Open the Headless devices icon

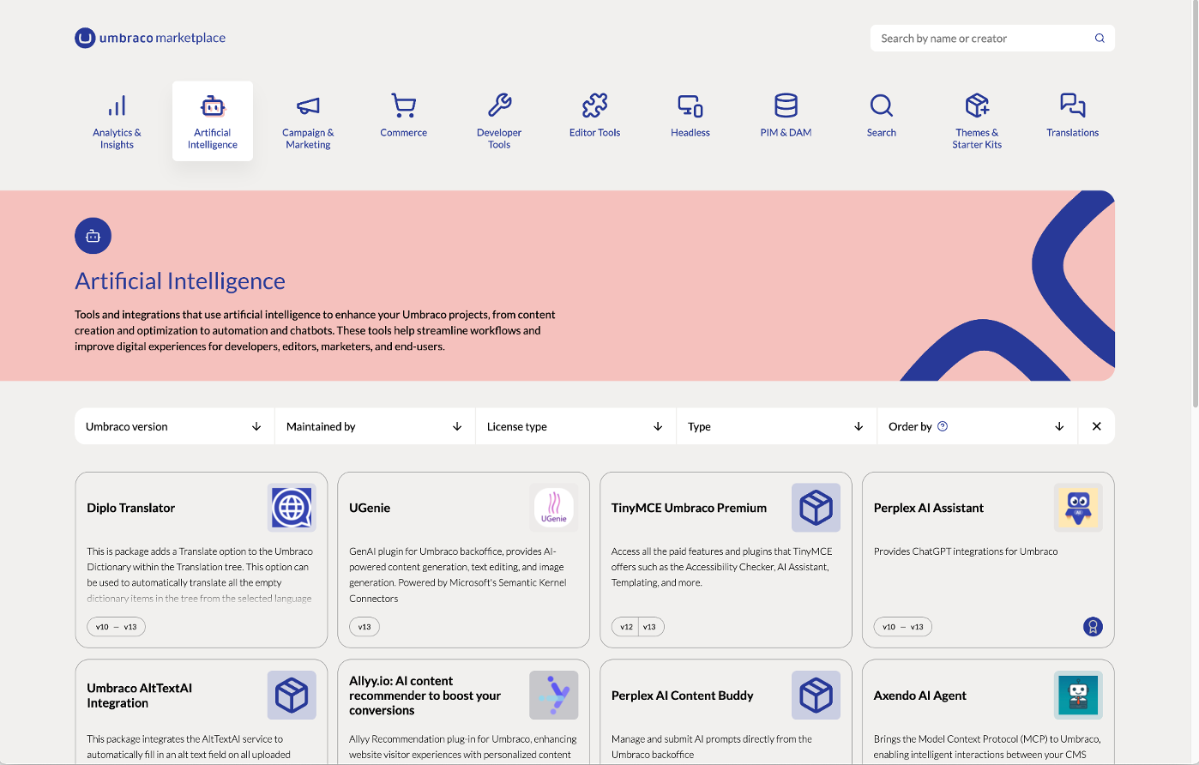pyautogui.click(x=690, y=105)
